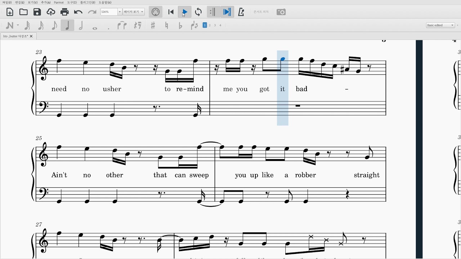Redo the undone action
This screenshot has width=461, height=259.
point(92,12)
